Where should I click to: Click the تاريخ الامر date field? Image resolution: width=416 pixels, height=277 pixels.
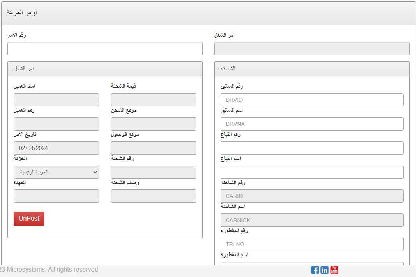(x=56, y=148)
